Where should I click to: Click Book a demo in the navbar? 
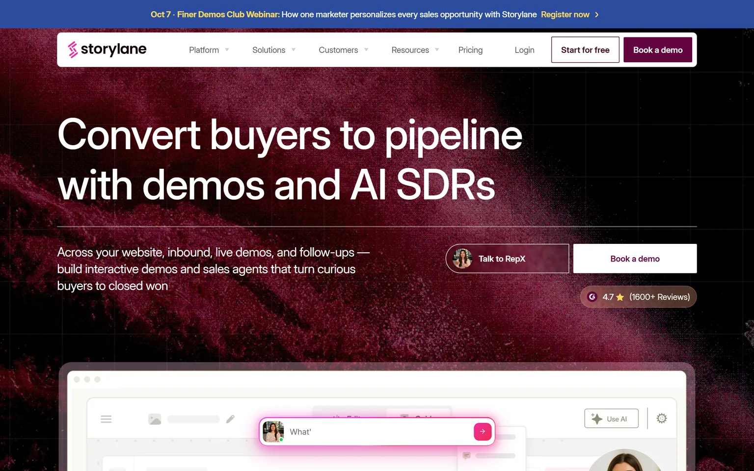[658, 50]
